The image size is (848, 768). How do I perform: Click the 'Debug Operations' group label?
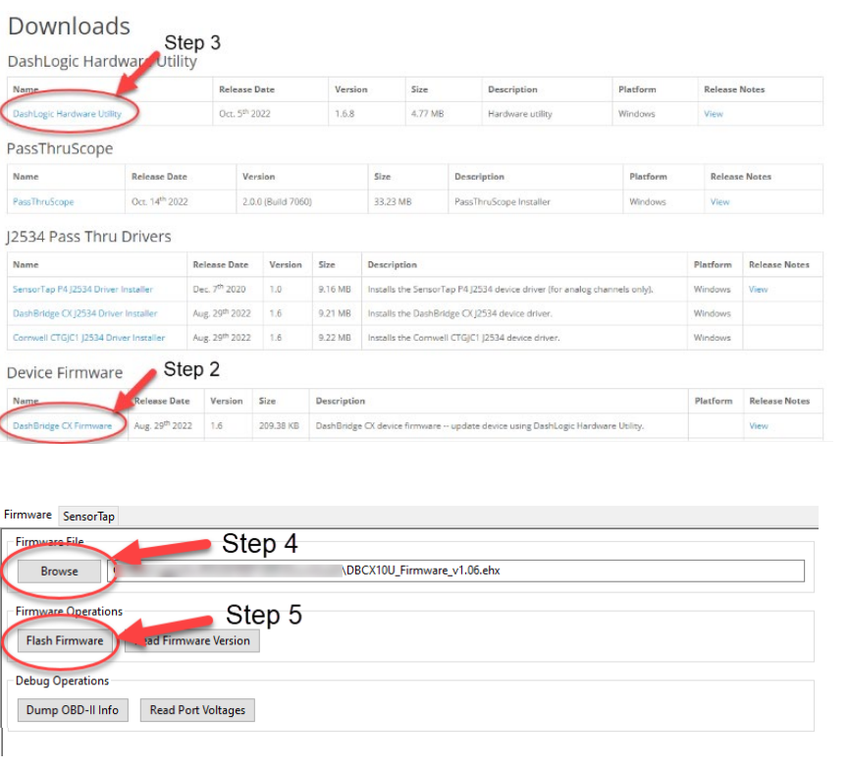62,681
